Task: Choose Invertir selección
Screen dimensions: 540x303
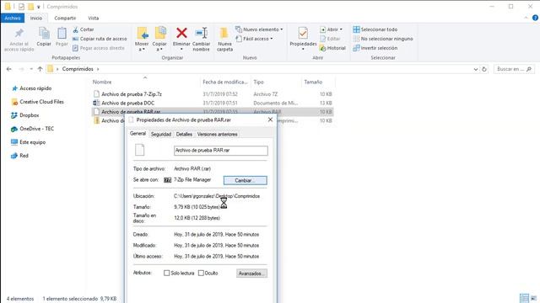Action: 375,48
